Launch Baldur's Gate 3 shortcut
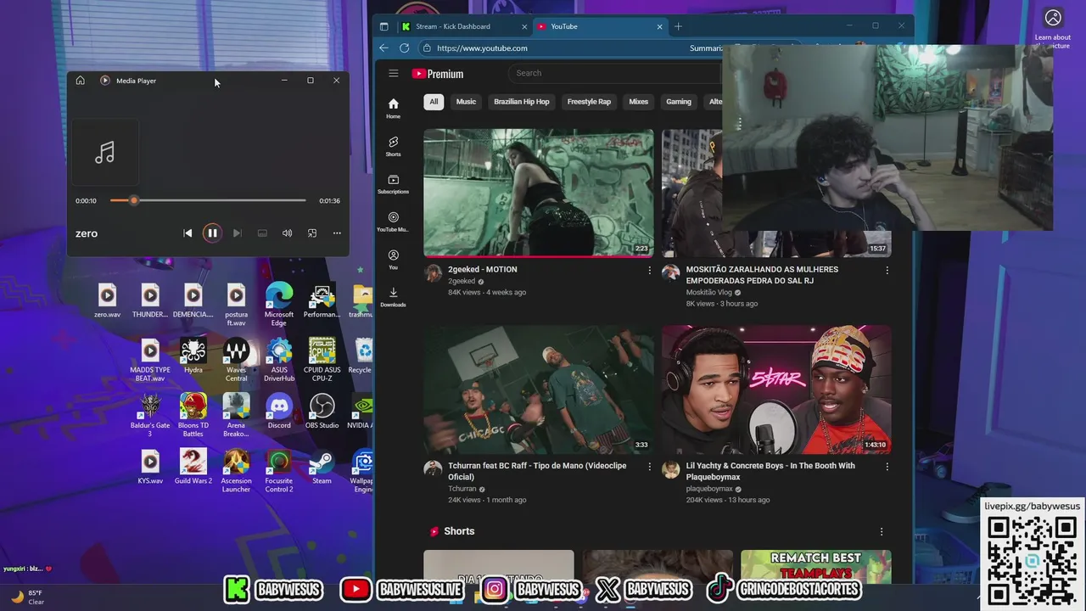The height and width of the screenshot is (611, 1086). point(150,416)
